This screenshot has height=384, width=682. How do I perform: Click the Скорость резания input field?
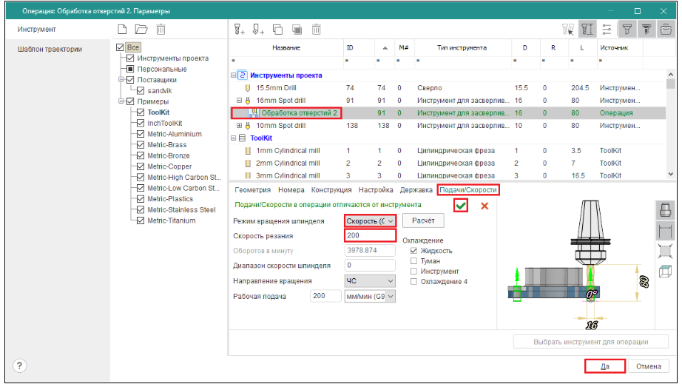coord(371,235)
